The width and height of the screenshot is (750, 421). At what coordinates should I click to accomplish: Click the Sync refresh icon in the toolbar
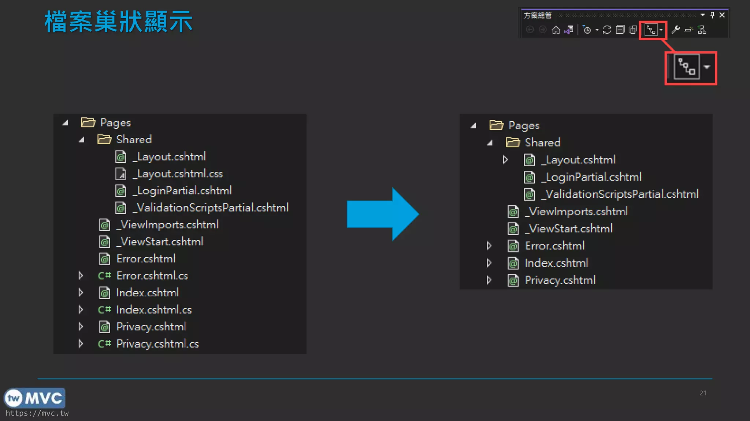[607, 30]
